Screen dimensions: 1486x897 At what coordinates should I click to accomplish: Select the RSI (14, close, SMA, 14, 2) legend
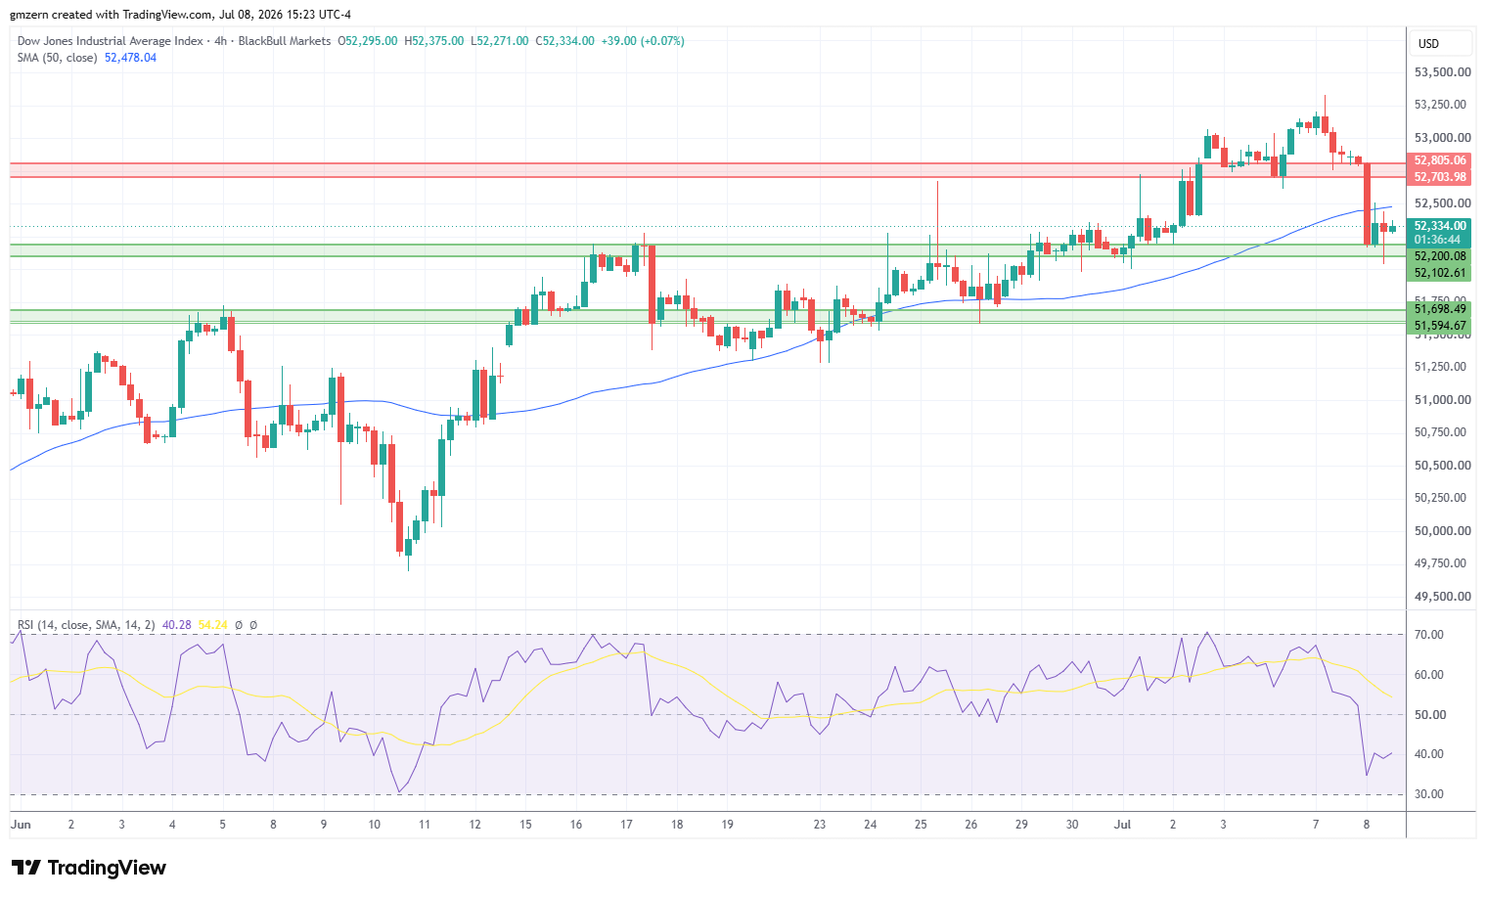[86, 625]
